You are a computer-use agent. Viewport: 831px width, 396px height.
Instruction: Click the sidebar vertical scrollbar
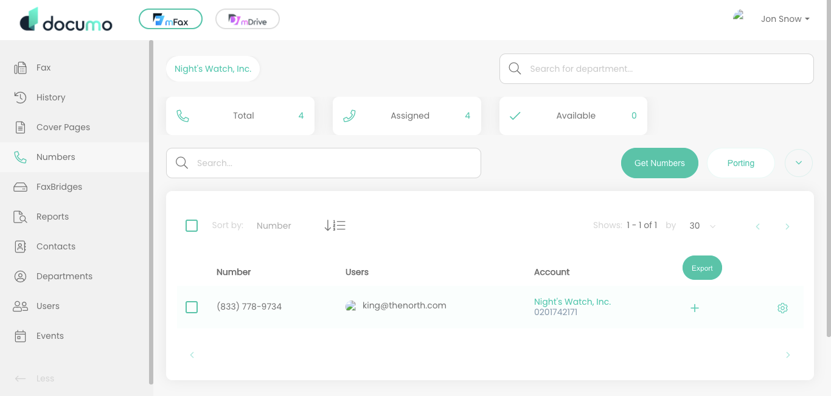[151, 212]
